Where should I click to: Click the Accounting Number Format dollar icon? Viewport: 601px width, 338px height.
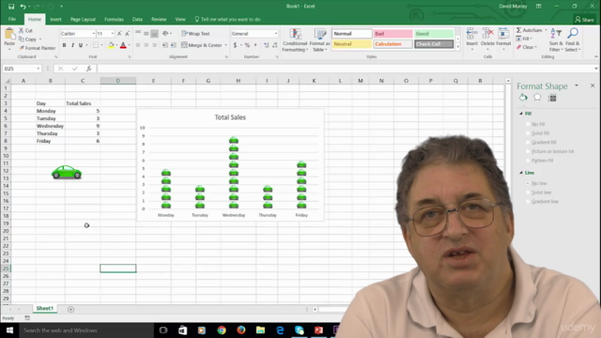[235, 45]
